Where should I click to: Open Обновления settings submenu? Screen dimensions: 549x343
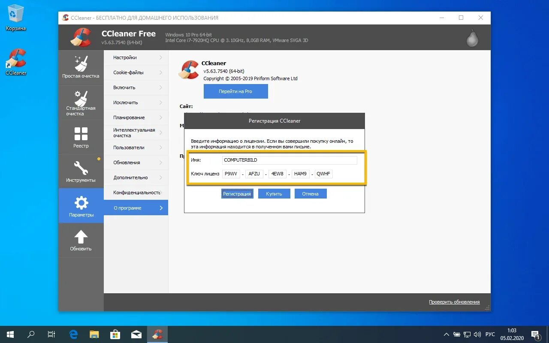(136, 162)
